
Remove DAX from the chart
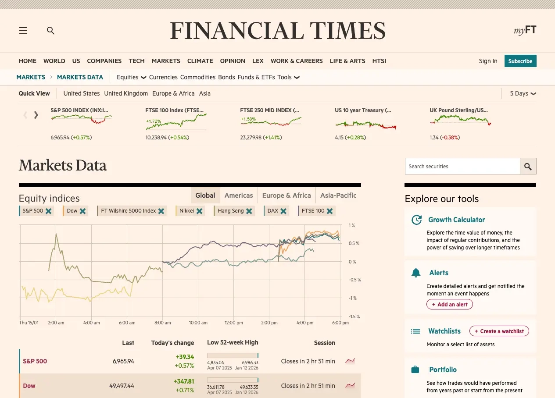284,211
